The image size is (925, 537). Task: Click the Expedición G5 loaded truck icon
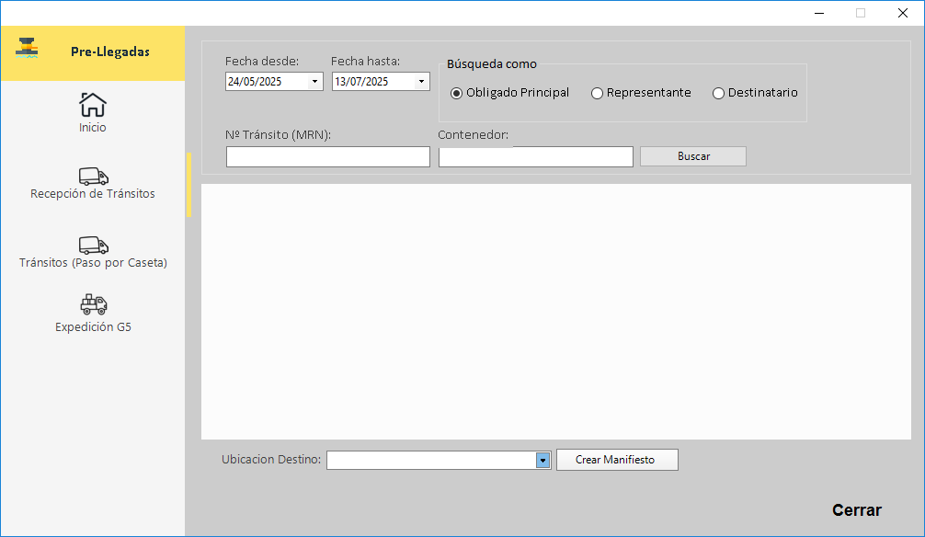coord(93,304)
